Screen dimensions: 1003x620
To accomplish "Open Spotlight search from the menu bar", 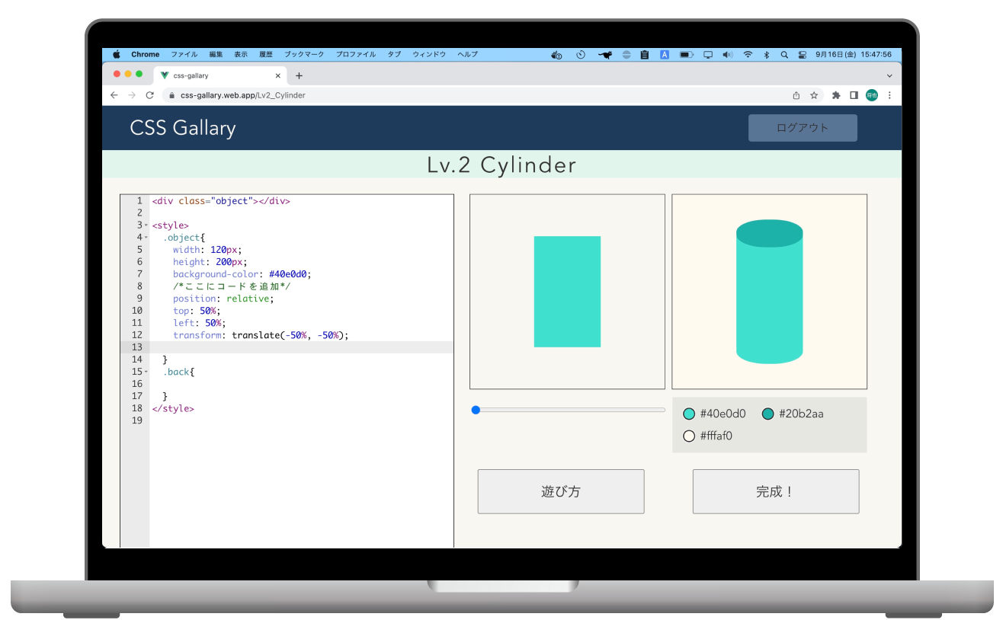I will pos(783,54).
